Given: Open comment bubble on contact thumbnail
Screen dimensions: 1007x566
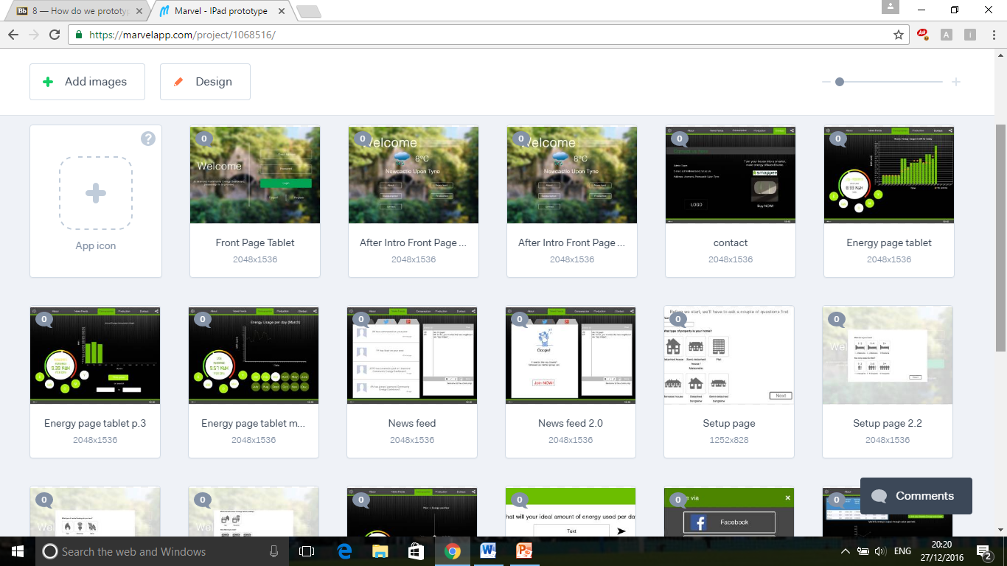Looking at the screenshot, I should point(679,139).
